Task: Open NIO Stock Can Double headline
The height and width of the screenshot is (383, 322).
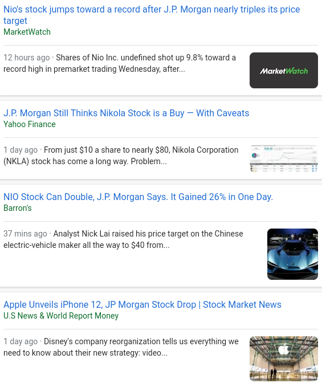Action: 138,197
